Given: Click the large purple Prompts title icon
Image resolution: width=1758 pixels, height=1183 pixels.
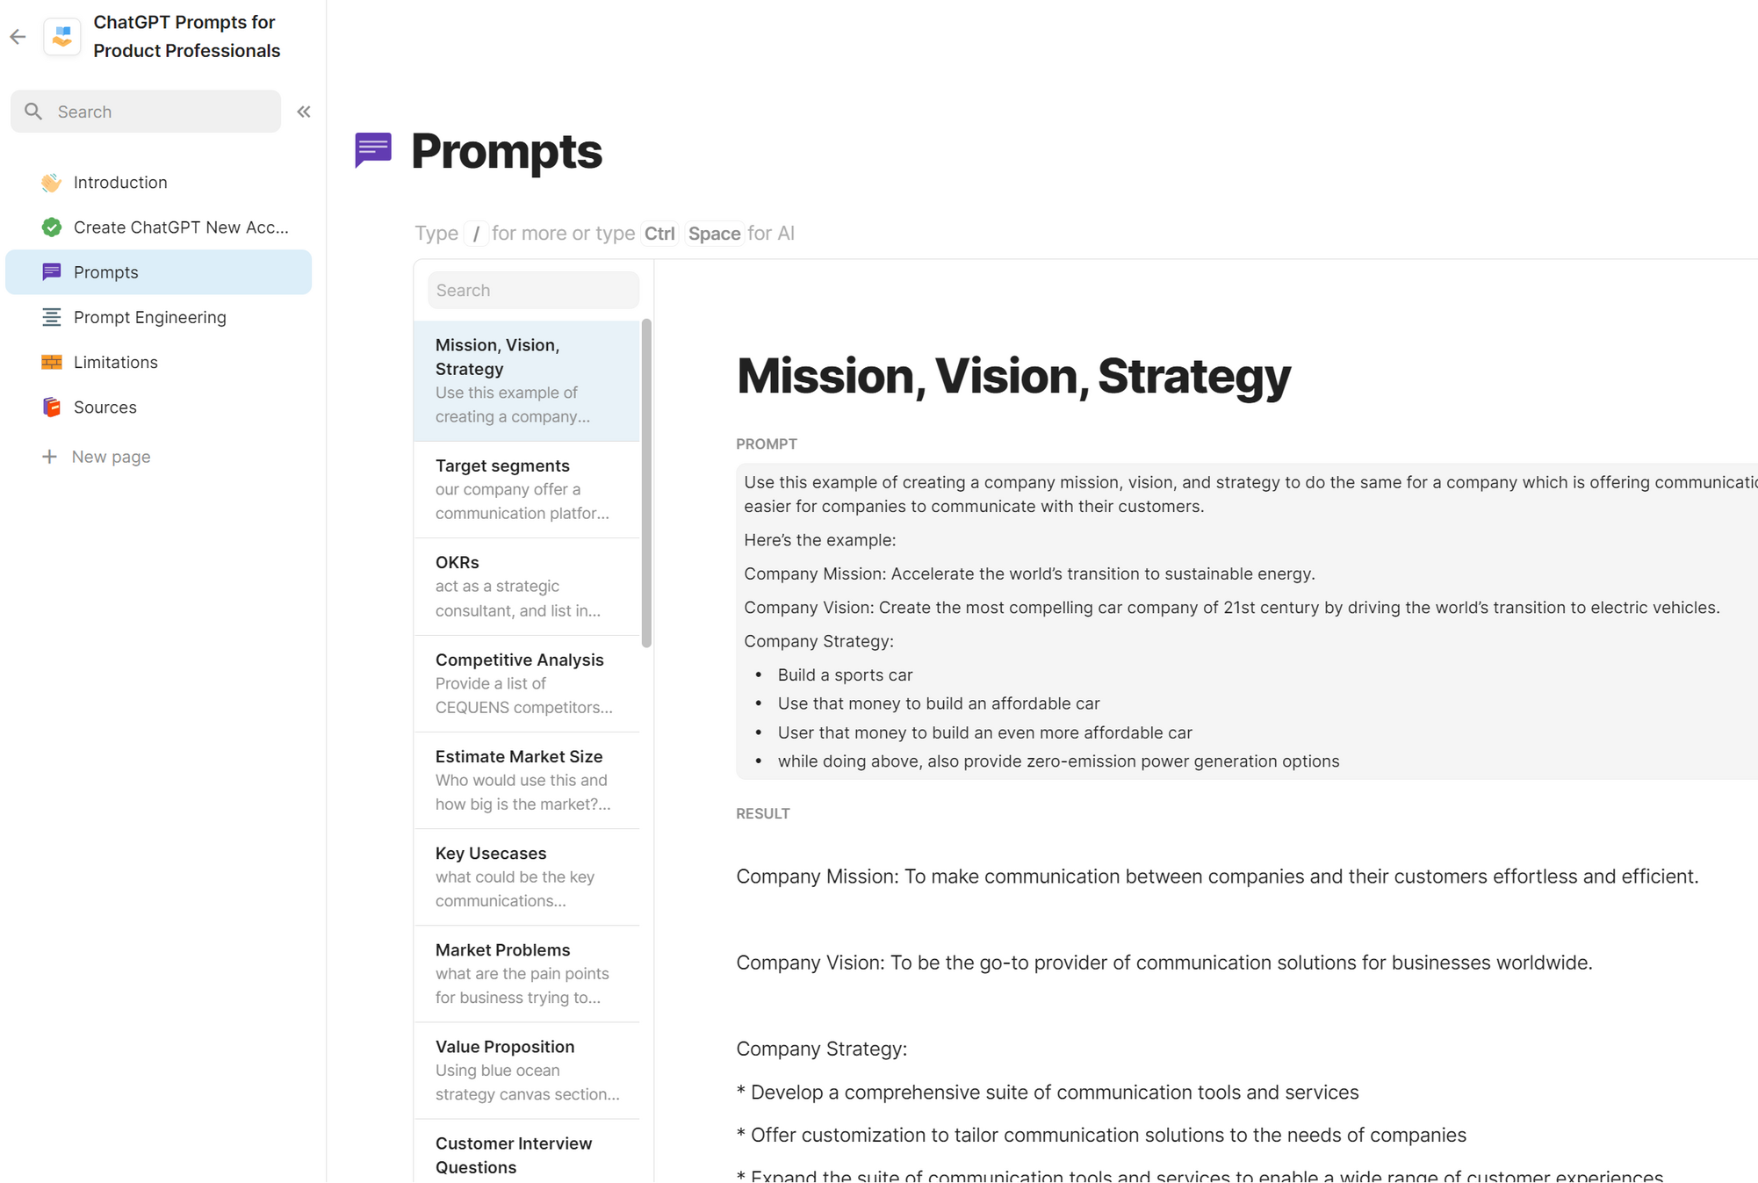Looking at the screenshot, I should pyautogui.click(x=373, y=150).
